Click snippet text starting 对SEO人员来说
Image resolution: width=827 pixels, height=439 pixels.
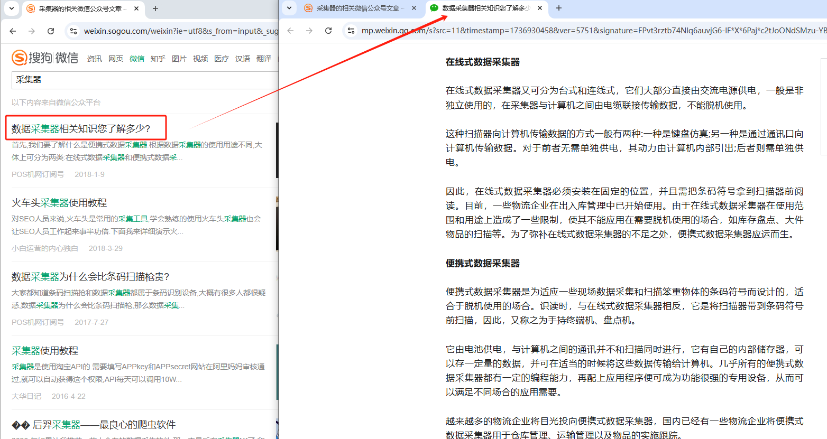136,225
